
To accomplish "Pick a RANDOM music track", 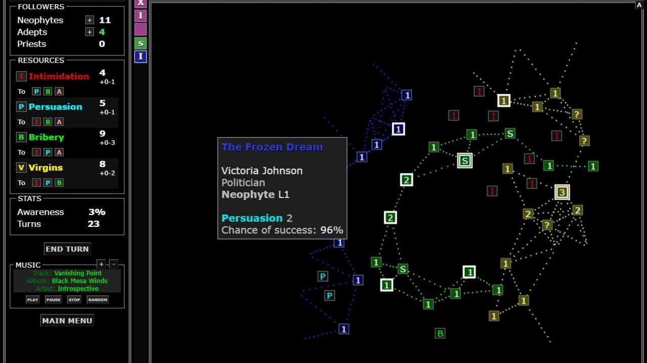I will pyautogui.click(x=98, y=299).
